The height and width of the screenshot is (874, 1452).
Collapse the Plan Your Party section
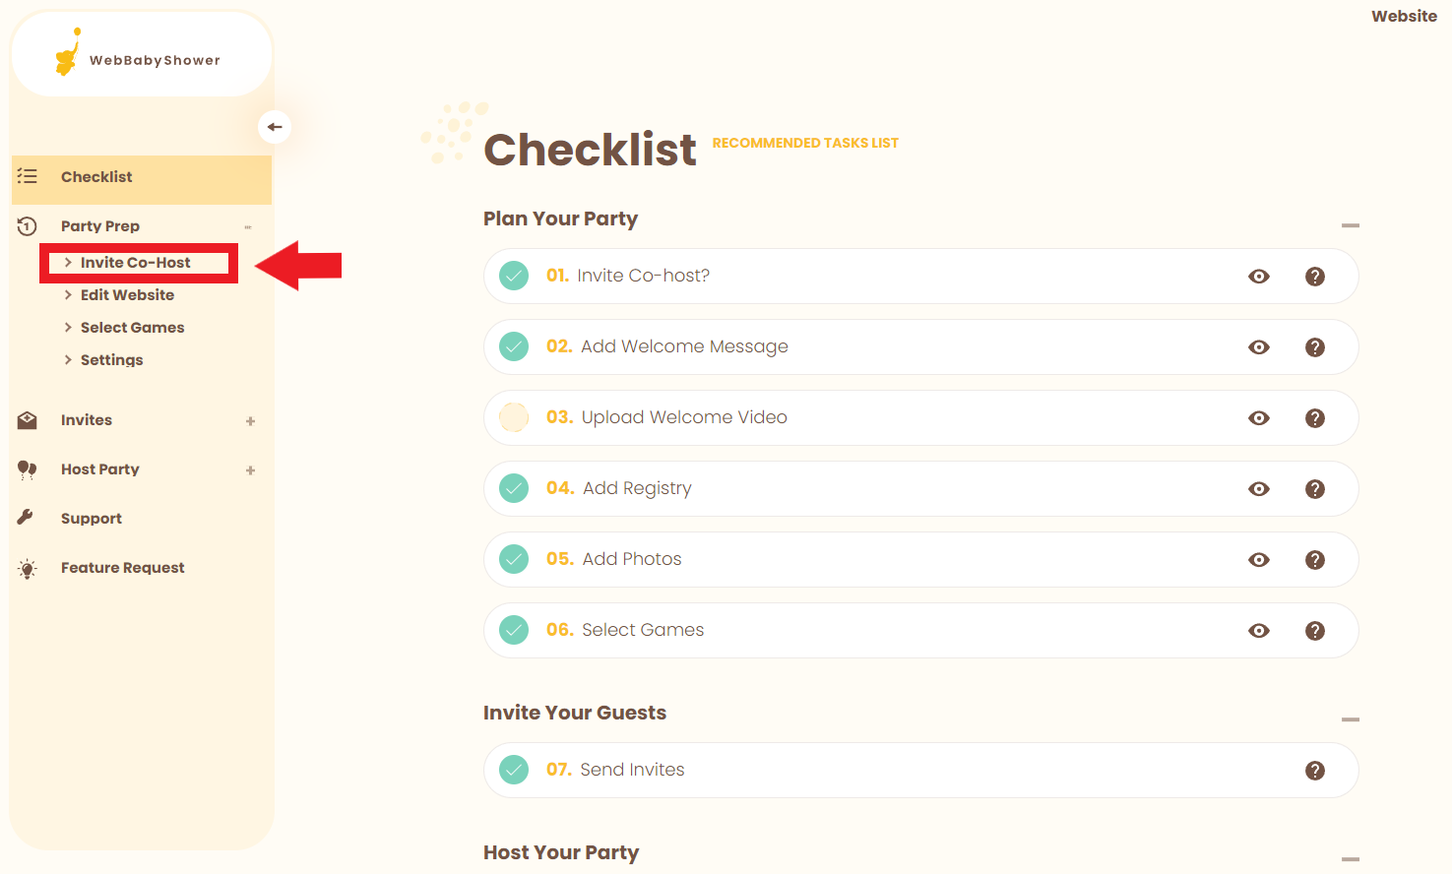(x=1350, y=225)
